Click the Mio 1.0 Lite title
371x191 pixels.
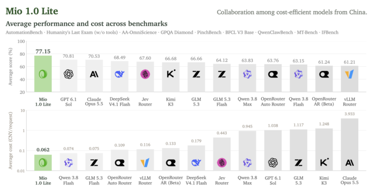click(32, 11)
